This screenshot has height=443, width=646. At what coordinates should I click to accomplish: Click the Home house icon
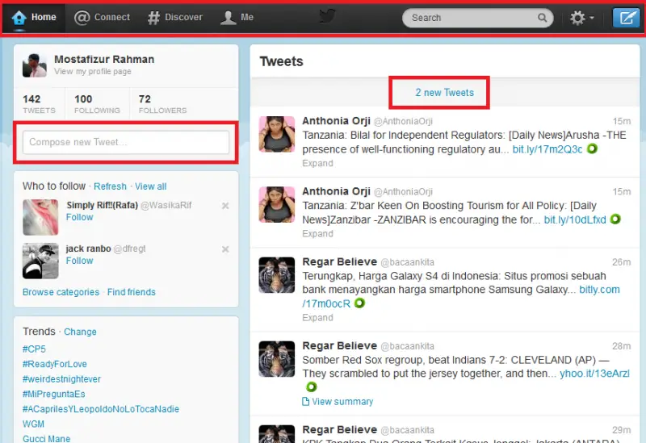click(x=19, y=18)
